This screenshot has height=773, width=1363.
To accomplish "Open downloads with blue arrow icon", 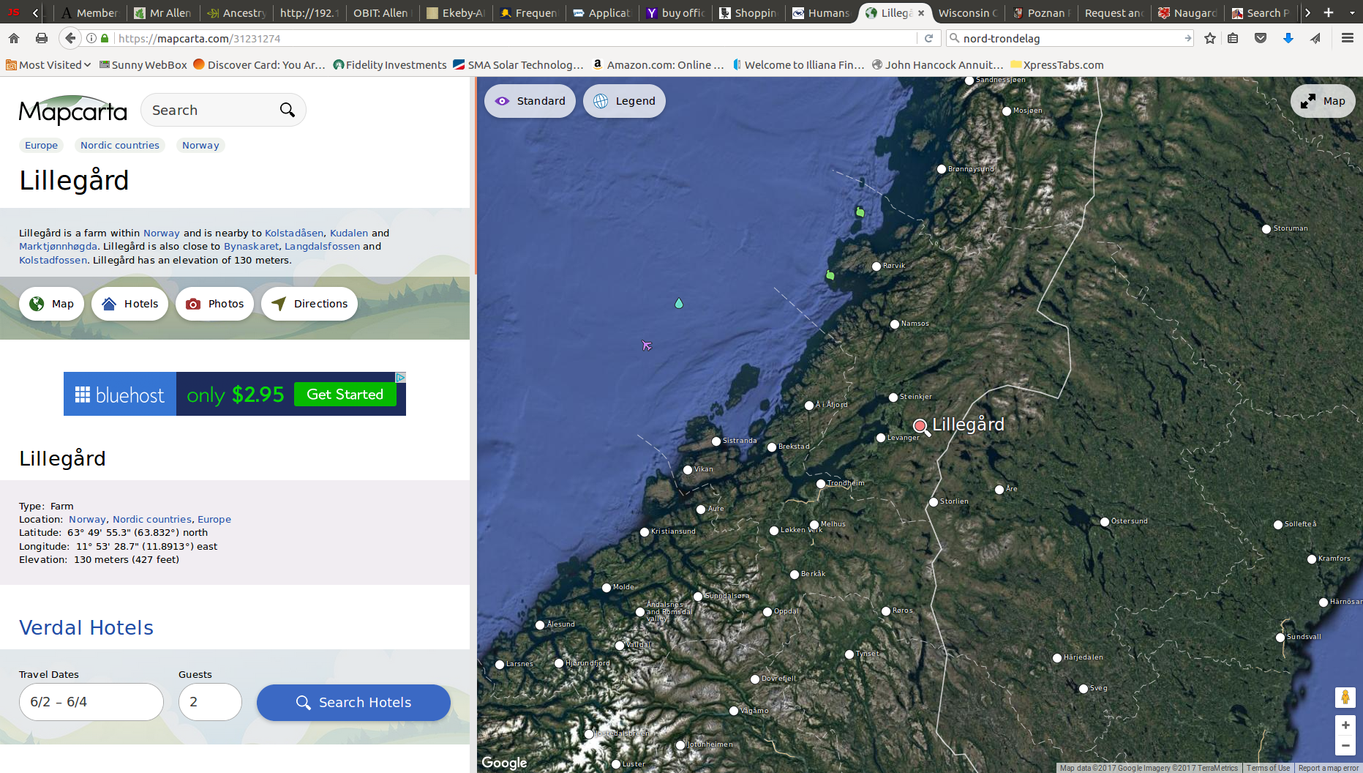I will [x=1288, y=38].
